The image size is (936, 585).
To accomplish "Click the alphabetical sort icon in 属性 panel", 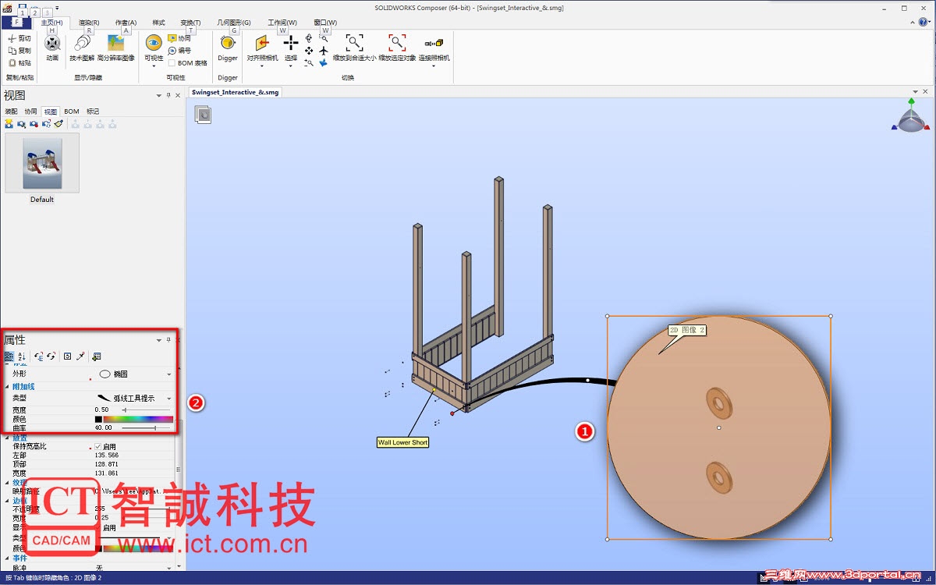I will pos(21,356).
